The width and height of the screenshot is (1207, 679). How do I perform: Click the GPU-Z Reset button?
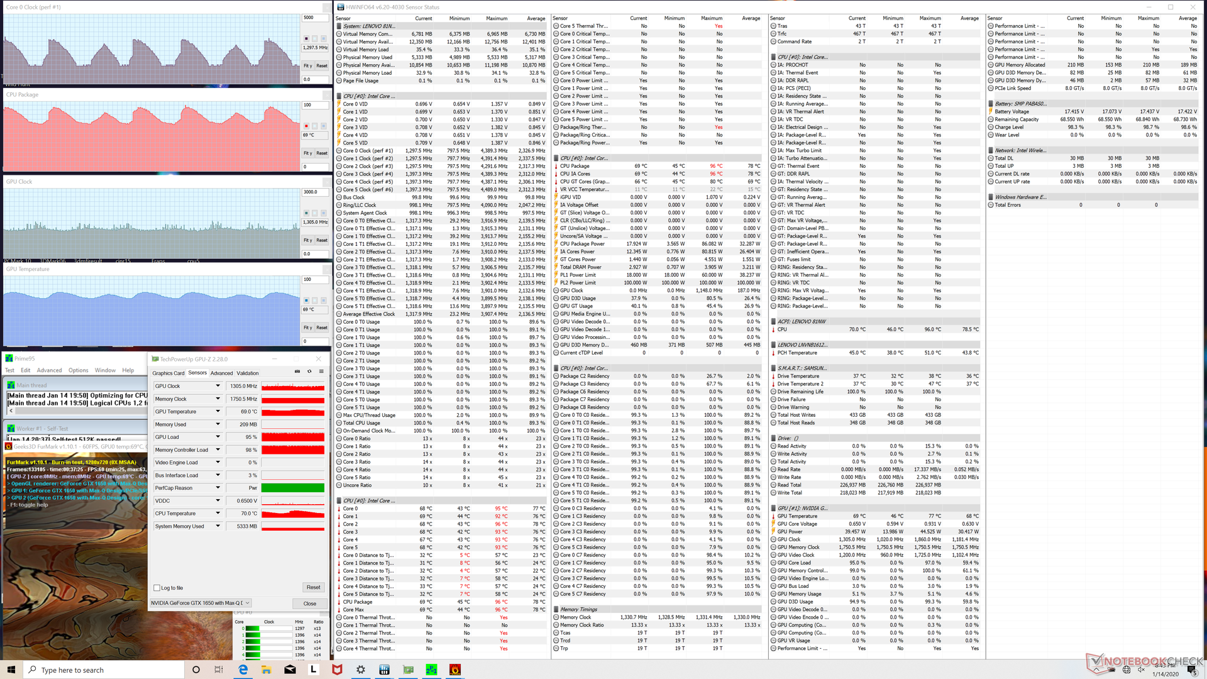313,587
